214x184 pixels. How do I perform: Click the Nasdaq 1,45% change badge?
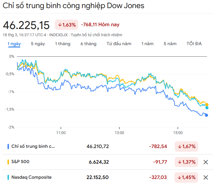pyautogui.click(x=186, y=177)
